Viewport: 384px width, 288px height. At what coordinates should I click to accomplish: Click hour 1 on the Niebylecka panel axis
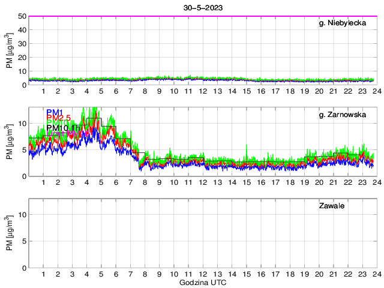tap(43, 91)
